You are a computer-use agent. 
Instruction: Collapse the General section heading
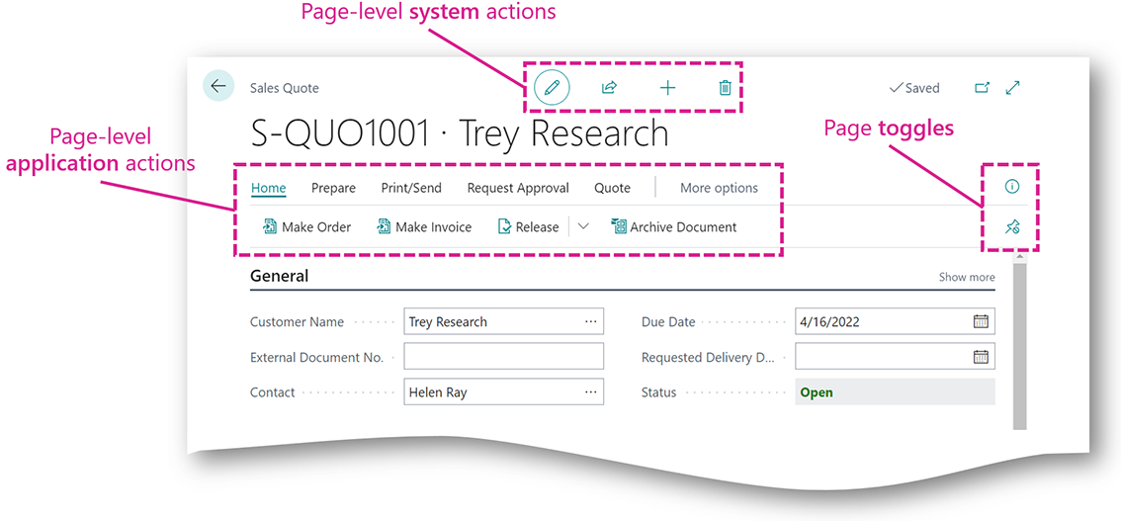point(279,276)
